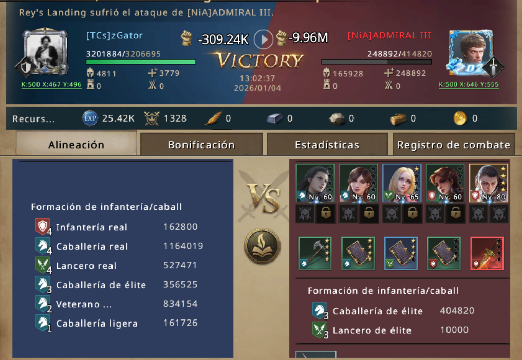Image resolution: width=522 pixels, height=360 pixels.
Task: Click the axe equipment icon
Action: (315, 253)
